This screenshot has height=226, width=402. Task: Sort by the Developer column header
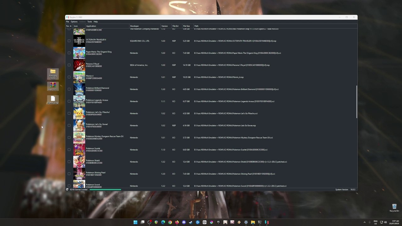point(145,26)
